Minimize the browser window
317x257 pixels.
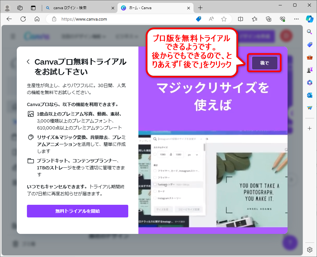pos(280,5)
